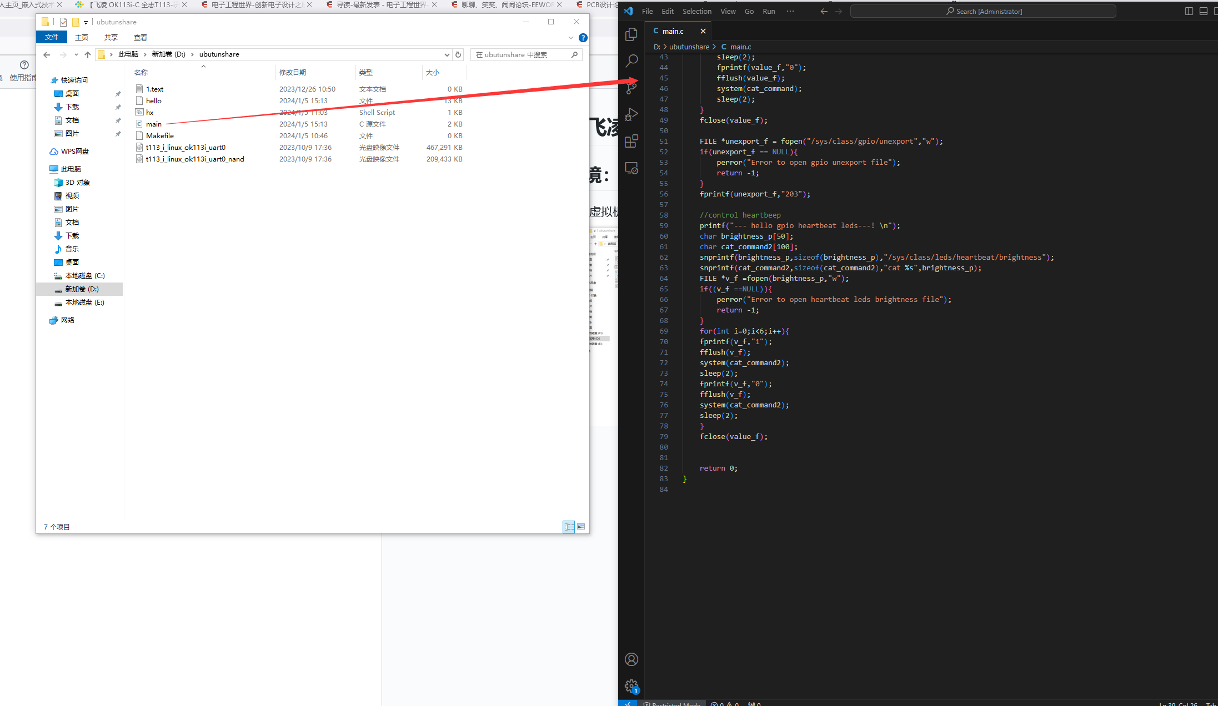This screenshot has width=1218, height=706.
Task: Open the Run and Debug view
Action: 631,114
